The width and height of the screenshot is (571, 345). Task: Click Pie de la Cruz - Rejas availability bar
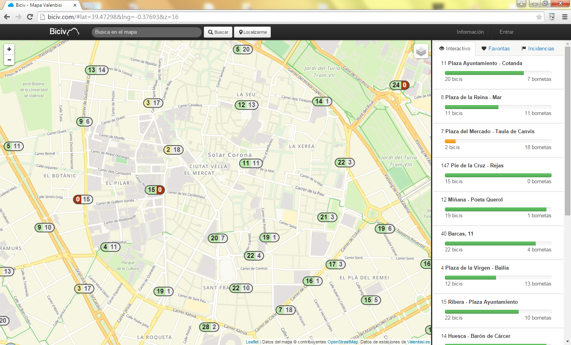498,175
